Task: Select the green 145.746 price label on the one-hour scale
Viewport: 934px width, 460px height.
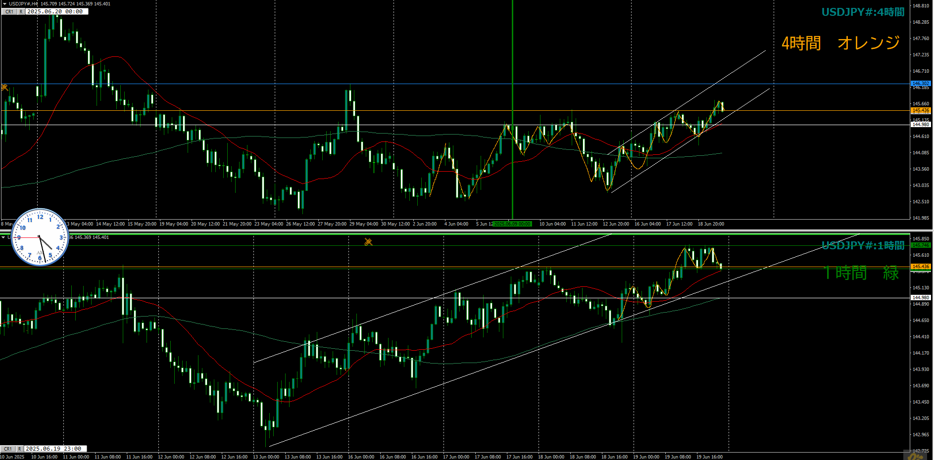Action: point(921,245)
